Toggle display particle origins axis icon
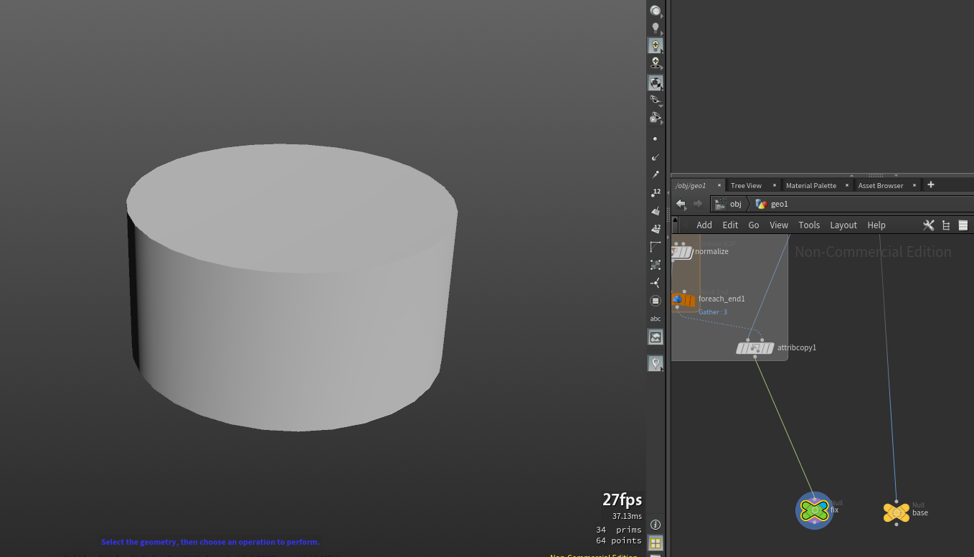The image size is (974, 557). 655,283
